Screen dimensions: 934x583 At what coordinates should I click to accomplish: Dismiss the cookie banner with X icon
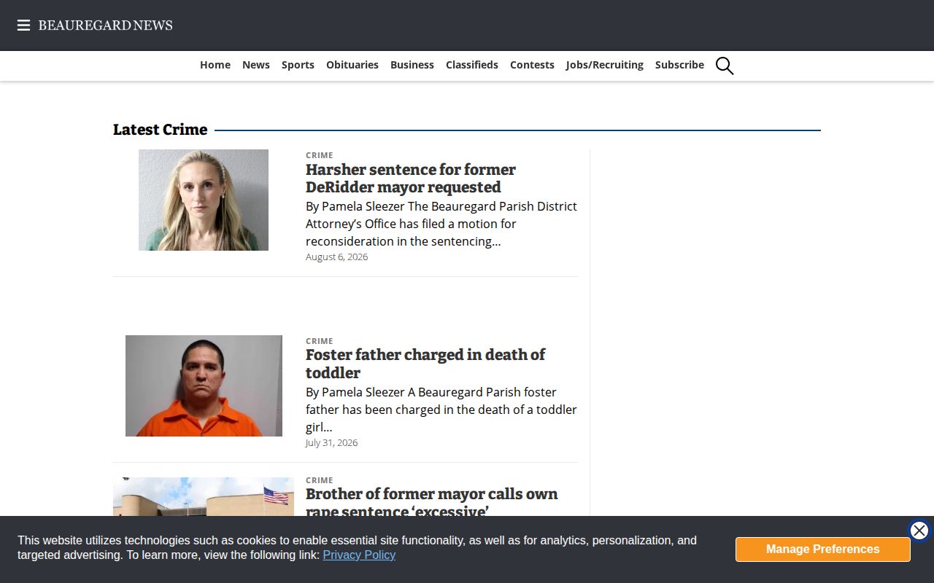pyautogui.click(x=919, y=531)
